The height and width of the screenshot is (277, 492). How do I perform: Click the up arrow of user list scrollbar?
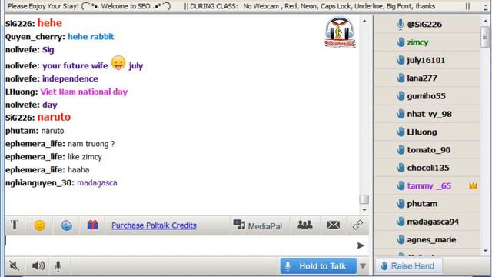(486, 21)
